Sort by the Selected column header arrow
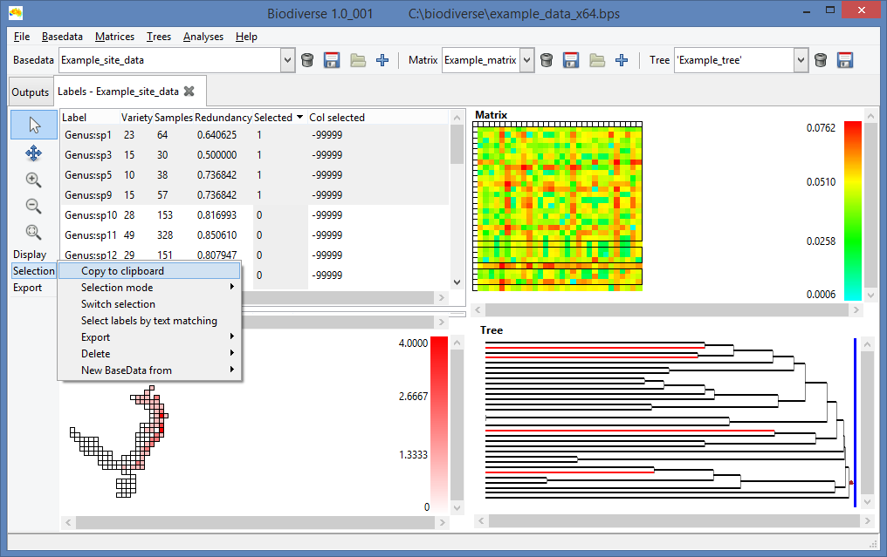887x557 pixels. pyautogui.click(x=298, y=117)
